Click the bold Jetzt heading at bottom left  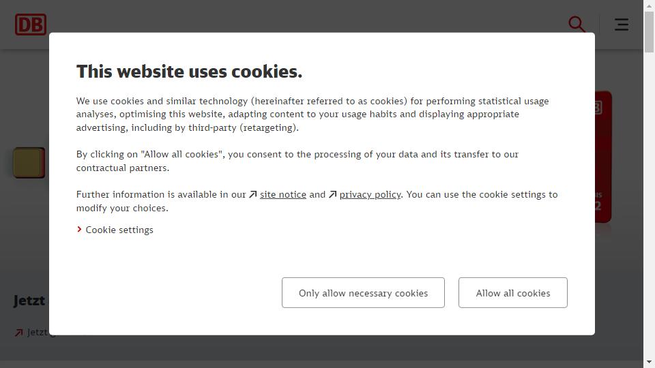click(x=29, y=301)
